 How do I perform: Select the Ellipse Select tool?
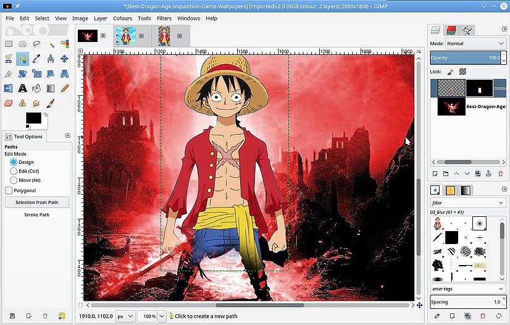point(22,44)
